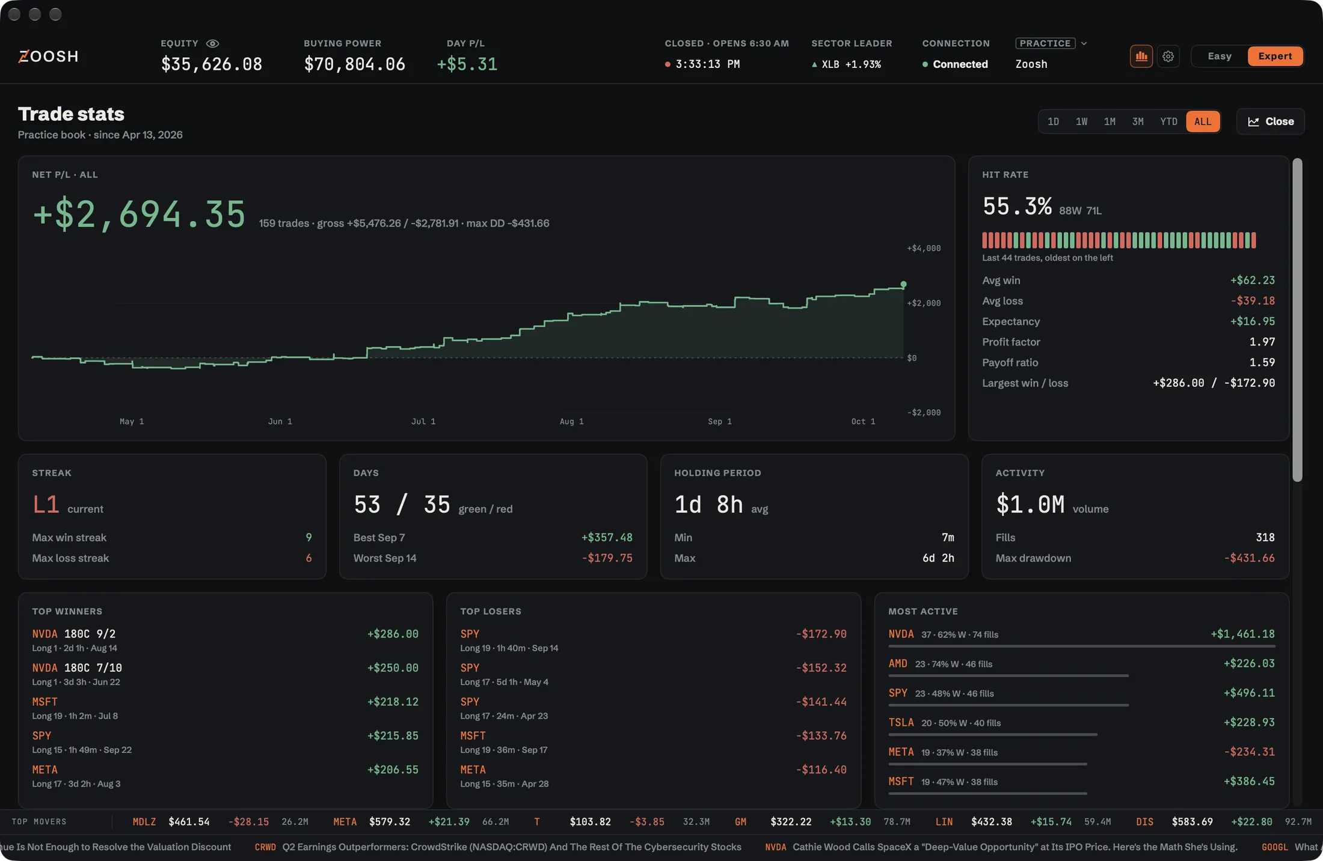Click the Best Sep 7 day row
The height and width of the screenshot is (861, 1323).
point(493,537)
